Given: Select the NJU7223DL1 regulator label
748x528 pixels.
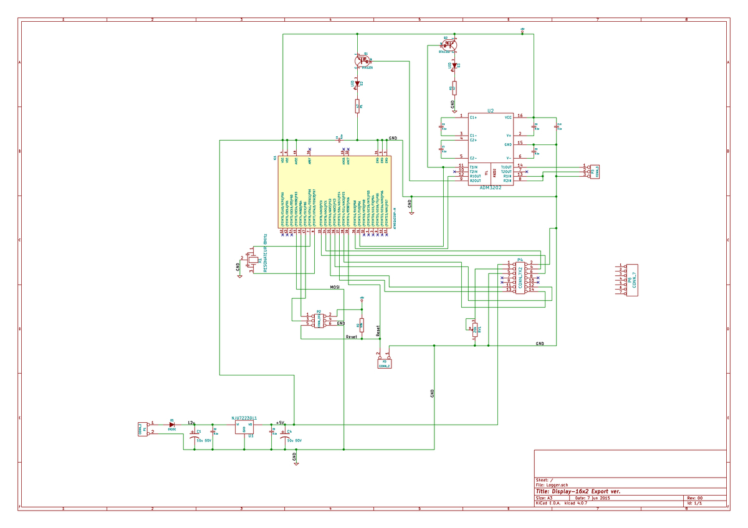Looking at the screenshot, I should [244, 418].
